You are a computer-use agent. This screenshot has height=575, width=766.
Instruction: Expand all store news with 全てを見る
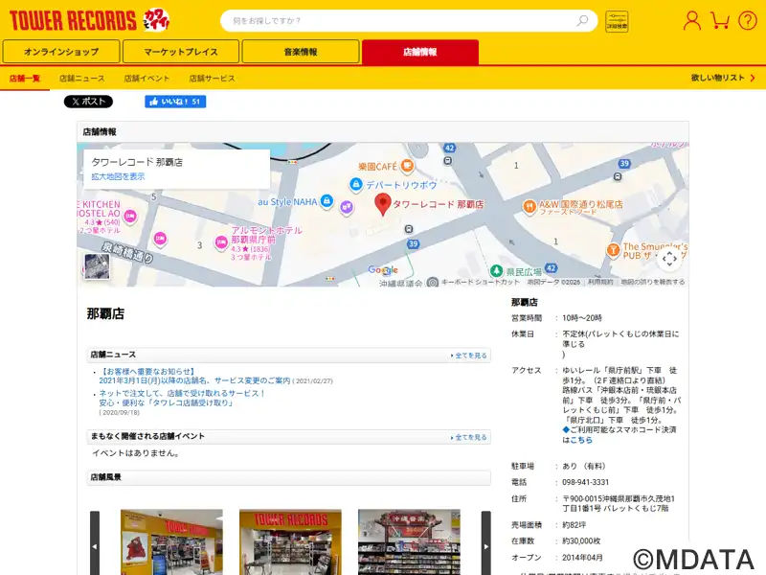(x=469, y=356)
